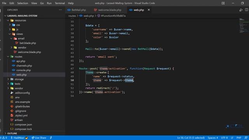Change indentation via Spaces: 4
This screenshot has height=140, width=249.
pos(213,138)
